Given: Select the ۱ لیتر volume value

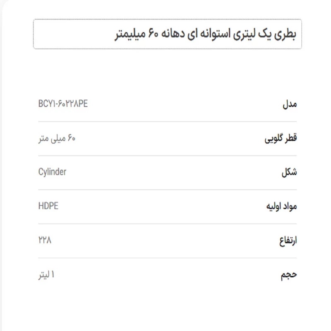Looking at the screenshot, I should click(46, 275).
